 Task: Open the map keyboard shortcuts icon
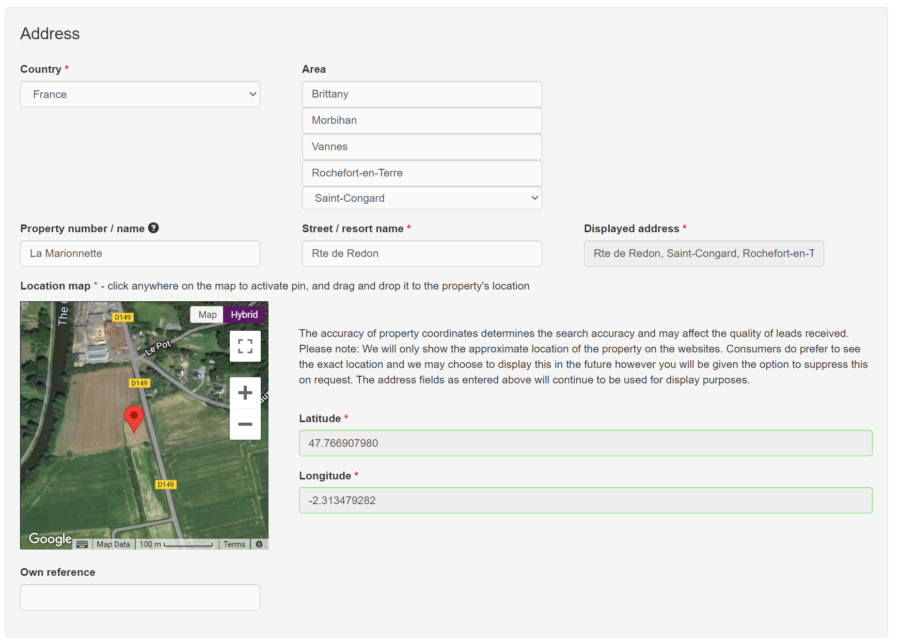tap(82, 544)
